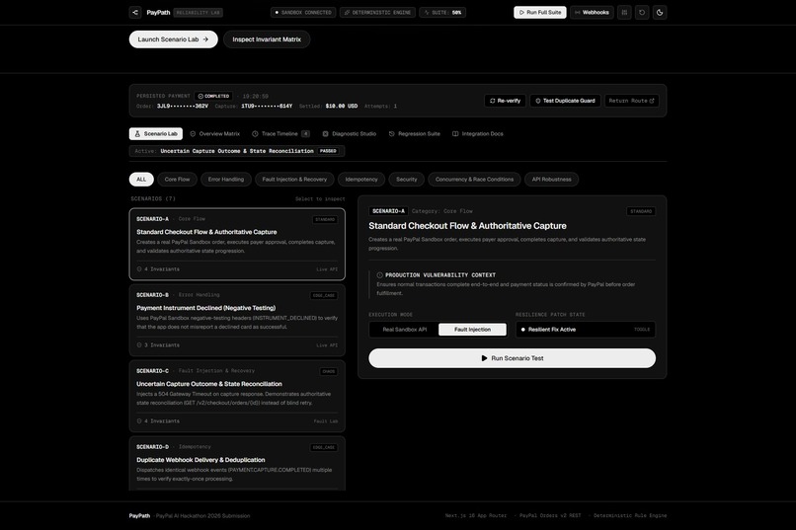Select Scenario-D Duplicate Webhook Delivery card
The image size is (796, 530).
(237, 464)
